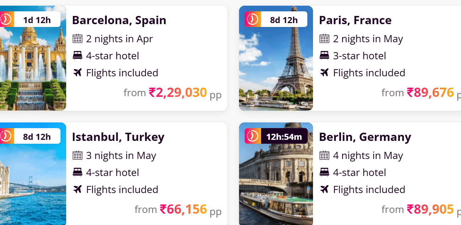
Task: Click the Istanbul card bed icon
Action: (77, 172)
